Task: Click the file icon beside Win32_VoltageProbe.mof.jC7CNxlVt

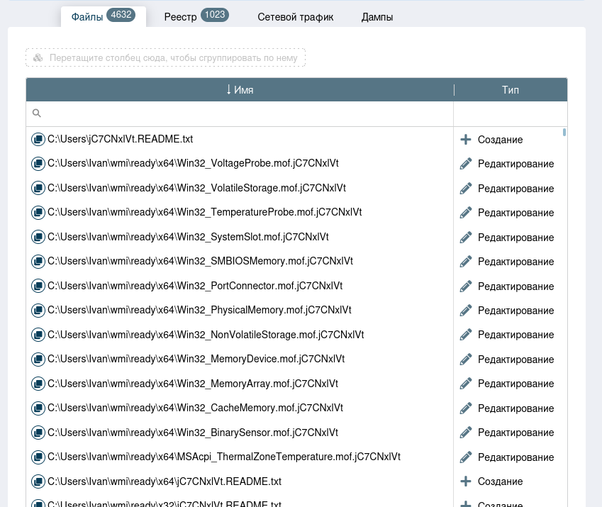Action: click(38, 164)
